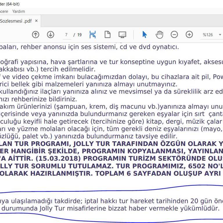The width and height of the screenshot is (223, 223).
Task: Click text 'yanınızda bulundurmanız tavsiye edilir.'
Action: (x=116, y=136)
